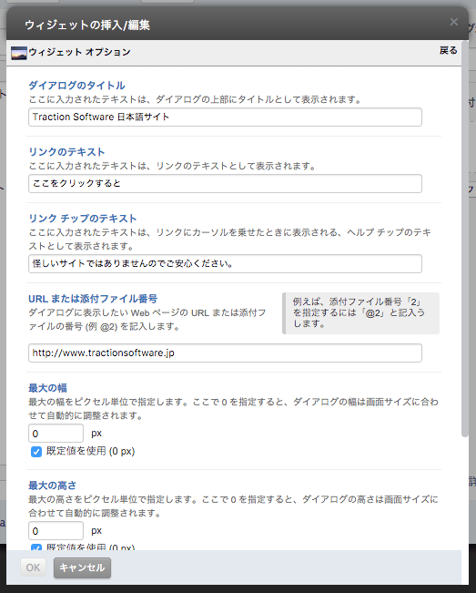Click the リンク チップのテキスト heading
This screenshot has width=476, height=593.
(83, 219)
